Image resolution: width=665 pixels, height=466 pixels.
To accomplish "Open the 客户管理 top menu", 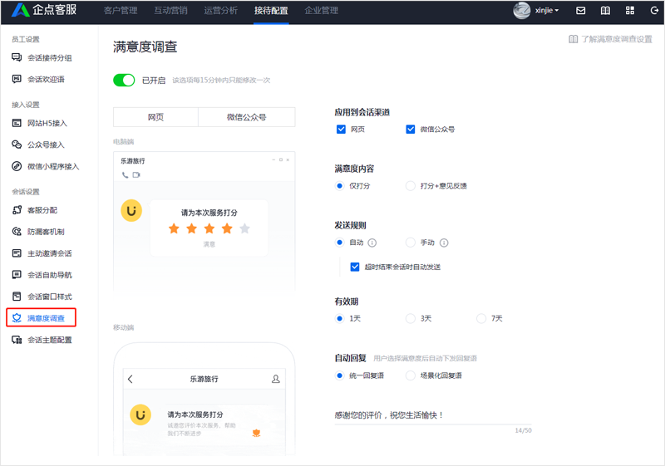I will point(121,11).
